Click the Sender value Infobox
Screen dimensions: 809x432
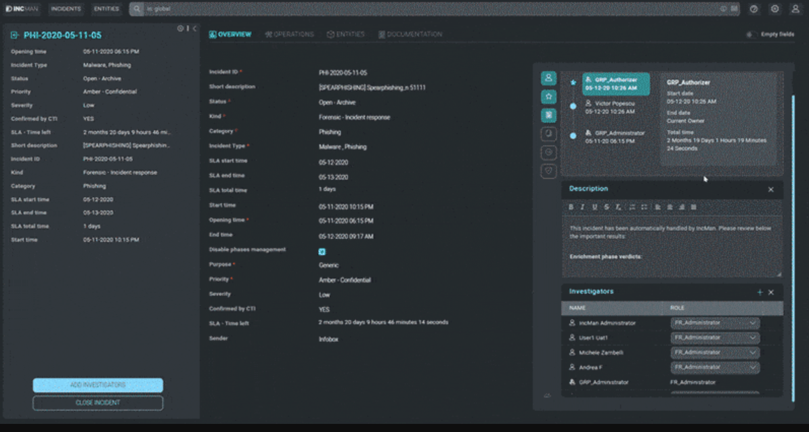pos(328,340)
